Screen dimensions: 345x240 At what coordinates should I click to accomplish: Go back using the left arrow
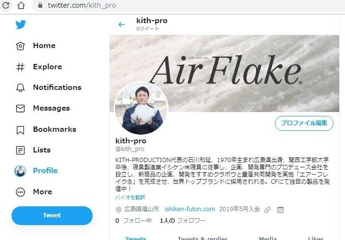tap(121, 25)
